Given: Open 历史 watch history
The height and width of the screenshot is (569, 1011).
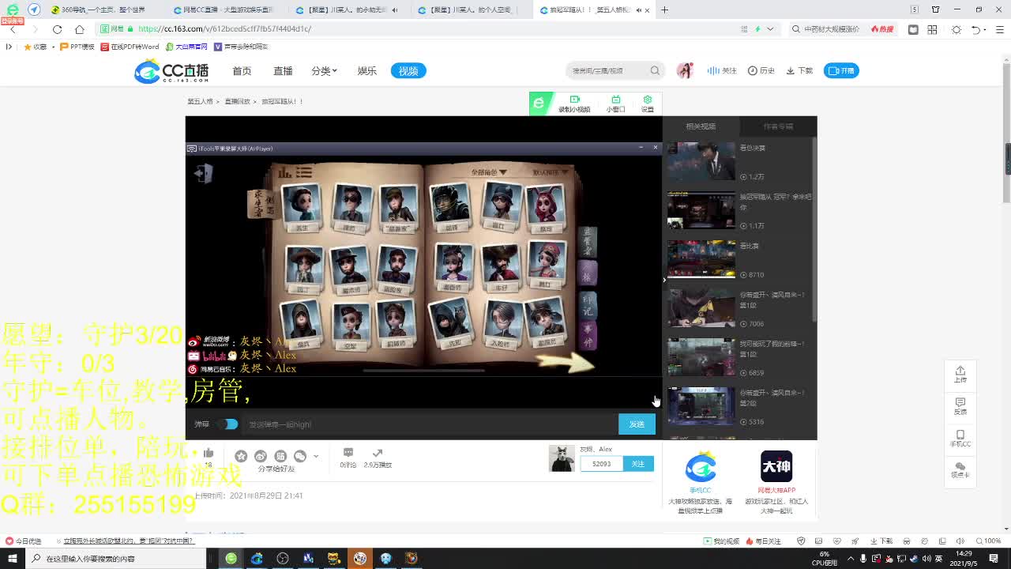Looking at the screenshot, I should click(761, 71).
